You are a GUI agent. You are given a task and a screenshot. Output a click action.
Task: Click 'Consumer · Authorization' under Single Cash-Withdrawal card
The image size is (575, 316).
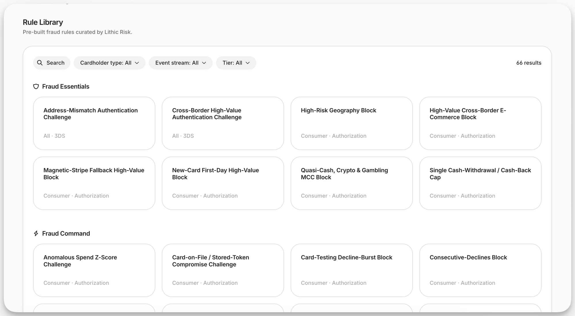pos(462,196)
